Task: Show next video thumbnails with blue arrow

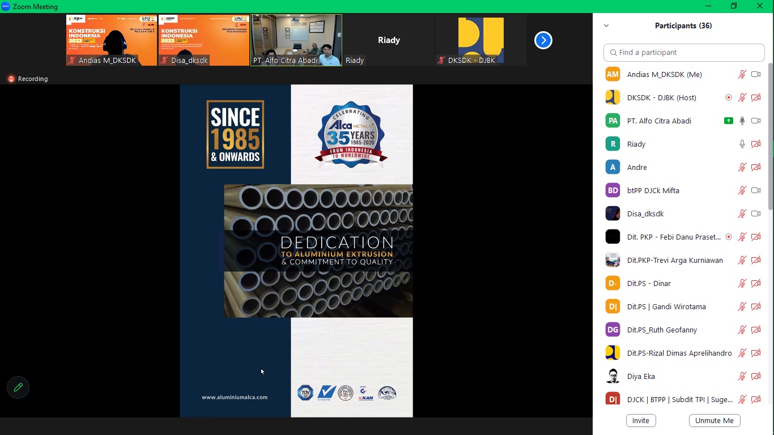Action: tap(543, 40)
